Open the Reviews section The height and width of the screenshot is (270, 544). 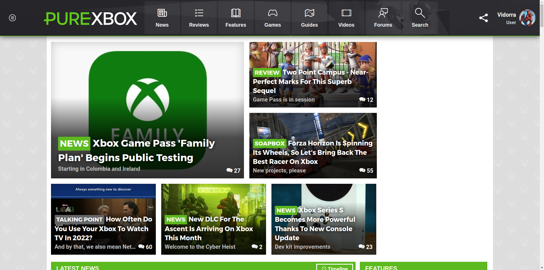199,18
